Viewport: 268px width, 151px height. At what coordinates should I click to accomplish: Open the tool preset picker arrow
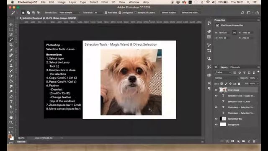tap(17, 13)
